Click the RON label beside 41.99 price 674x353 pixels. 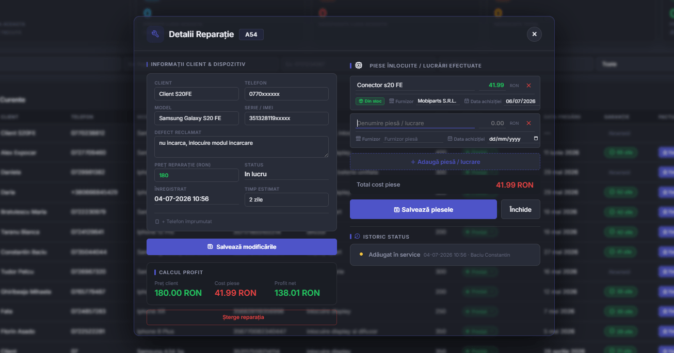pos(514,86)
